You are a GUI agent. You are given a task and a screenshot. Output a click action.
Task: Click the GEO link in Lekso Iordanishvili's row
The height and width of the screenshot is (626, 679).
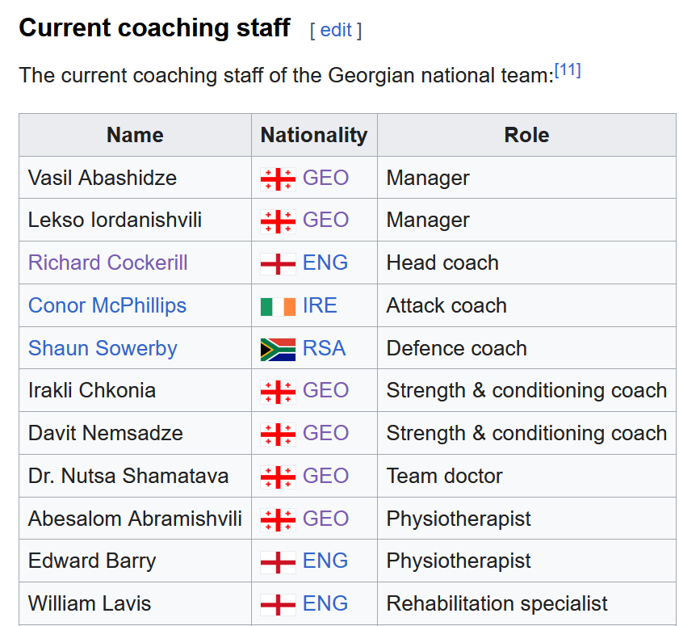(325, 220)
